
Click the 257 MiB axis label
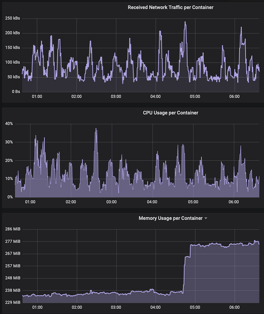pyautogui.click(x=13, y=266)
